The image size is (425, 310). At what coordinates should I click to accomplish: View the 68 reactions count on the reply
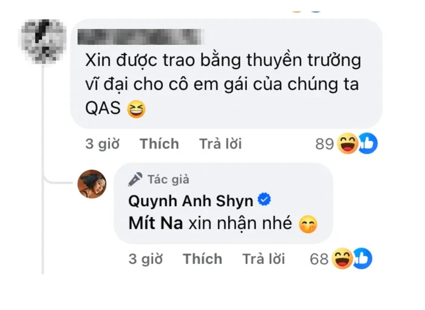click(319, 259)
